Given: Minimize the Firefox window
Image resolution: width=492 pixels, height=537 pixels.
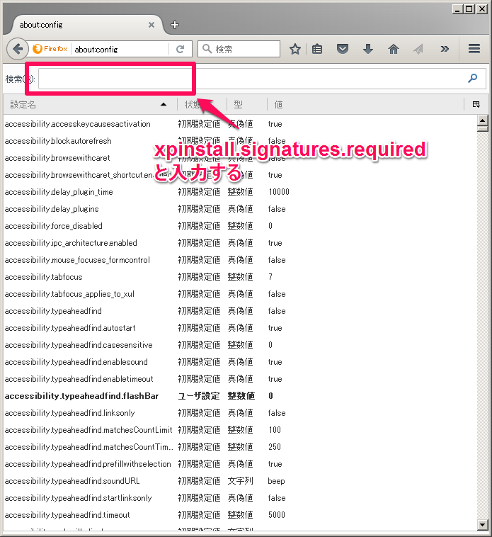Looking at the screenshot, I should coord(457,9).
